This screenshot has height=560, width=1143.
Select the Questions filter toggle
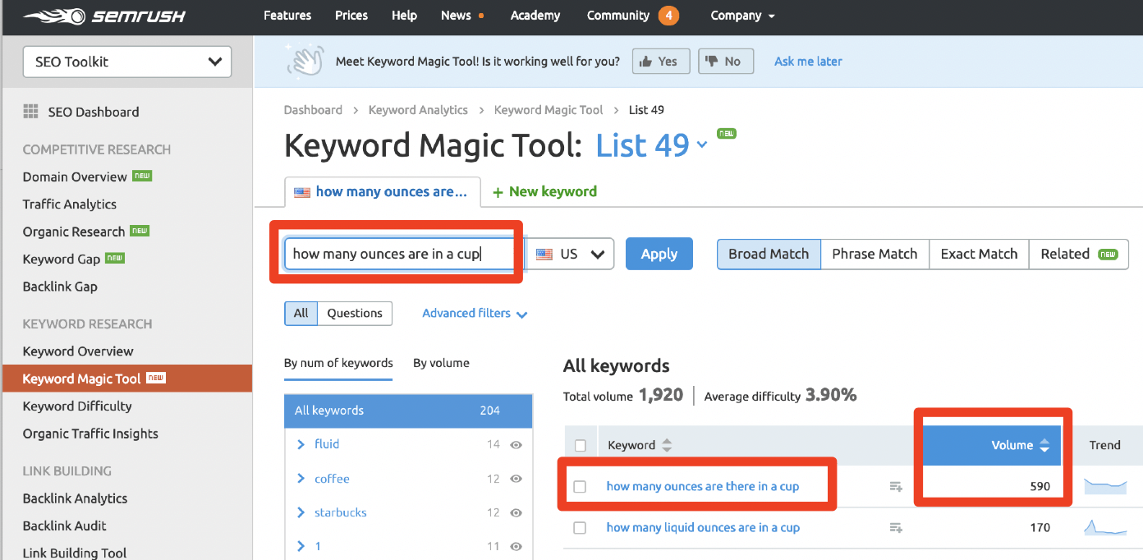coord(355,313)
